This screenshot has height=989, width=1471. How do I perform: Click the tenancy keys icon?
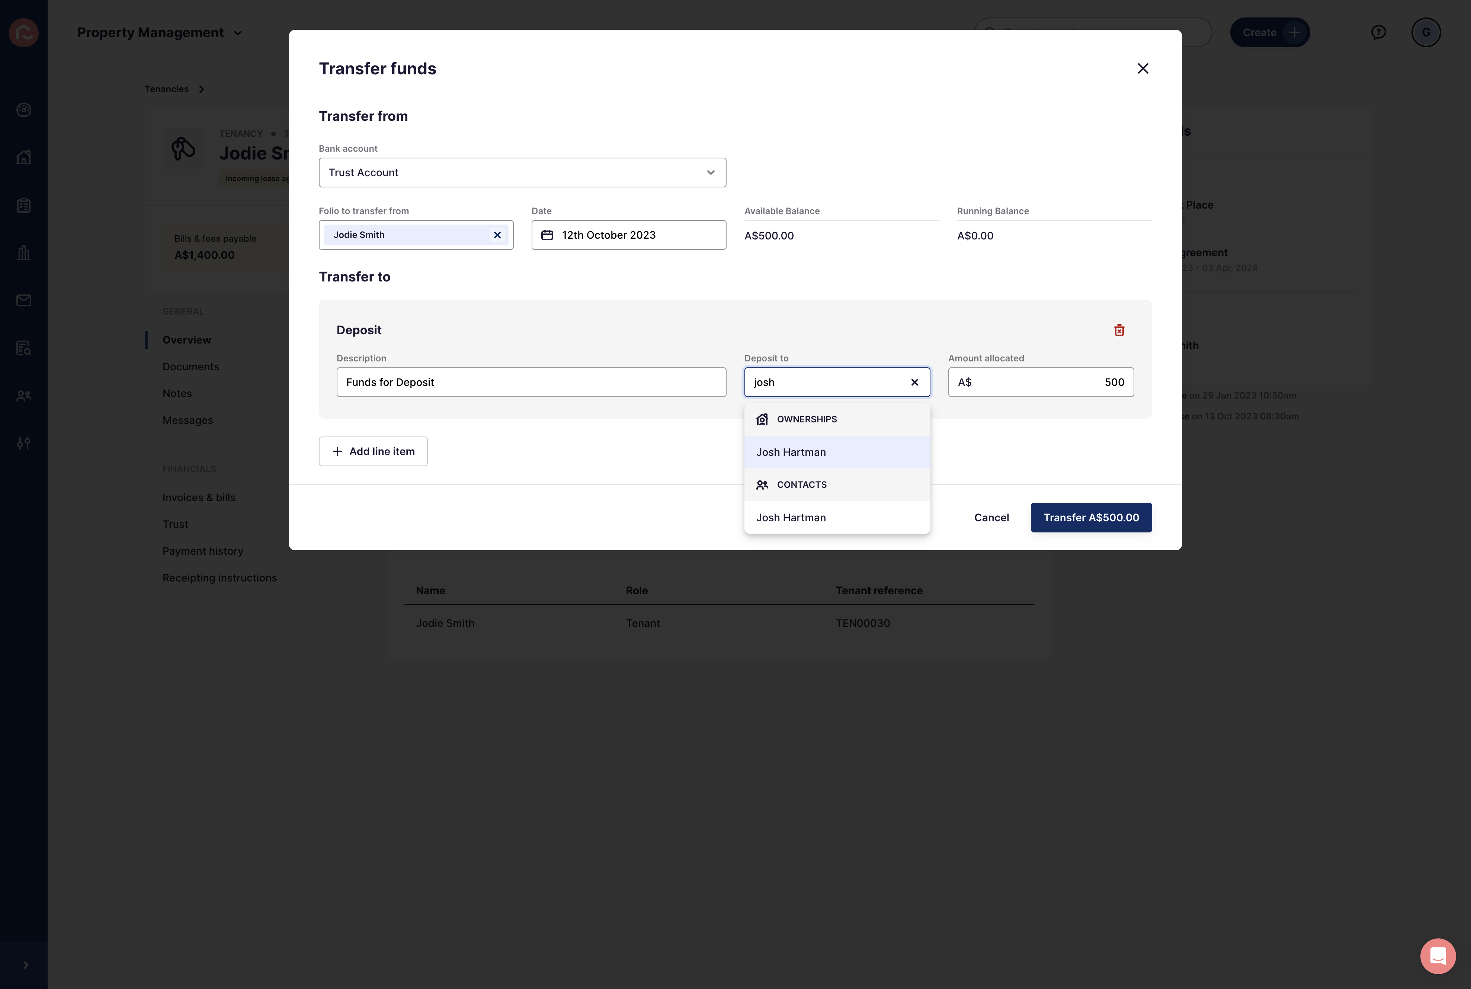pyautogui.click(x=183, y=149)
